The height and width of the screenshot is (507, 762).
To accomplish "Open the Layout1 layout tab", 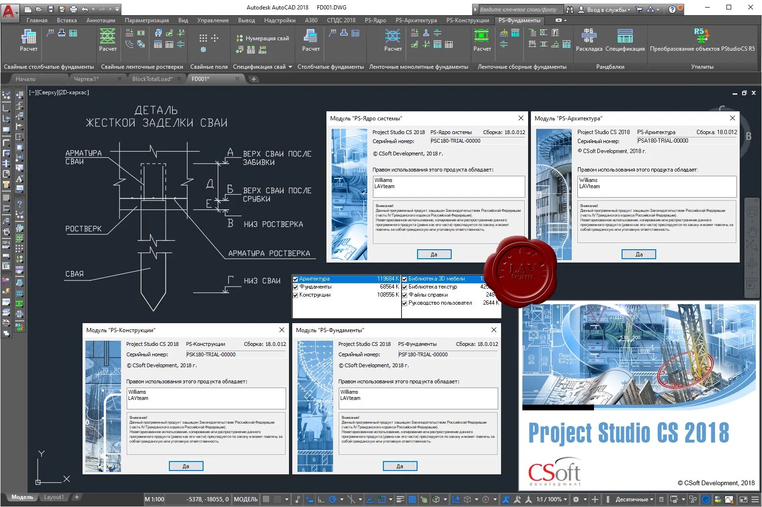I will 54,497.
